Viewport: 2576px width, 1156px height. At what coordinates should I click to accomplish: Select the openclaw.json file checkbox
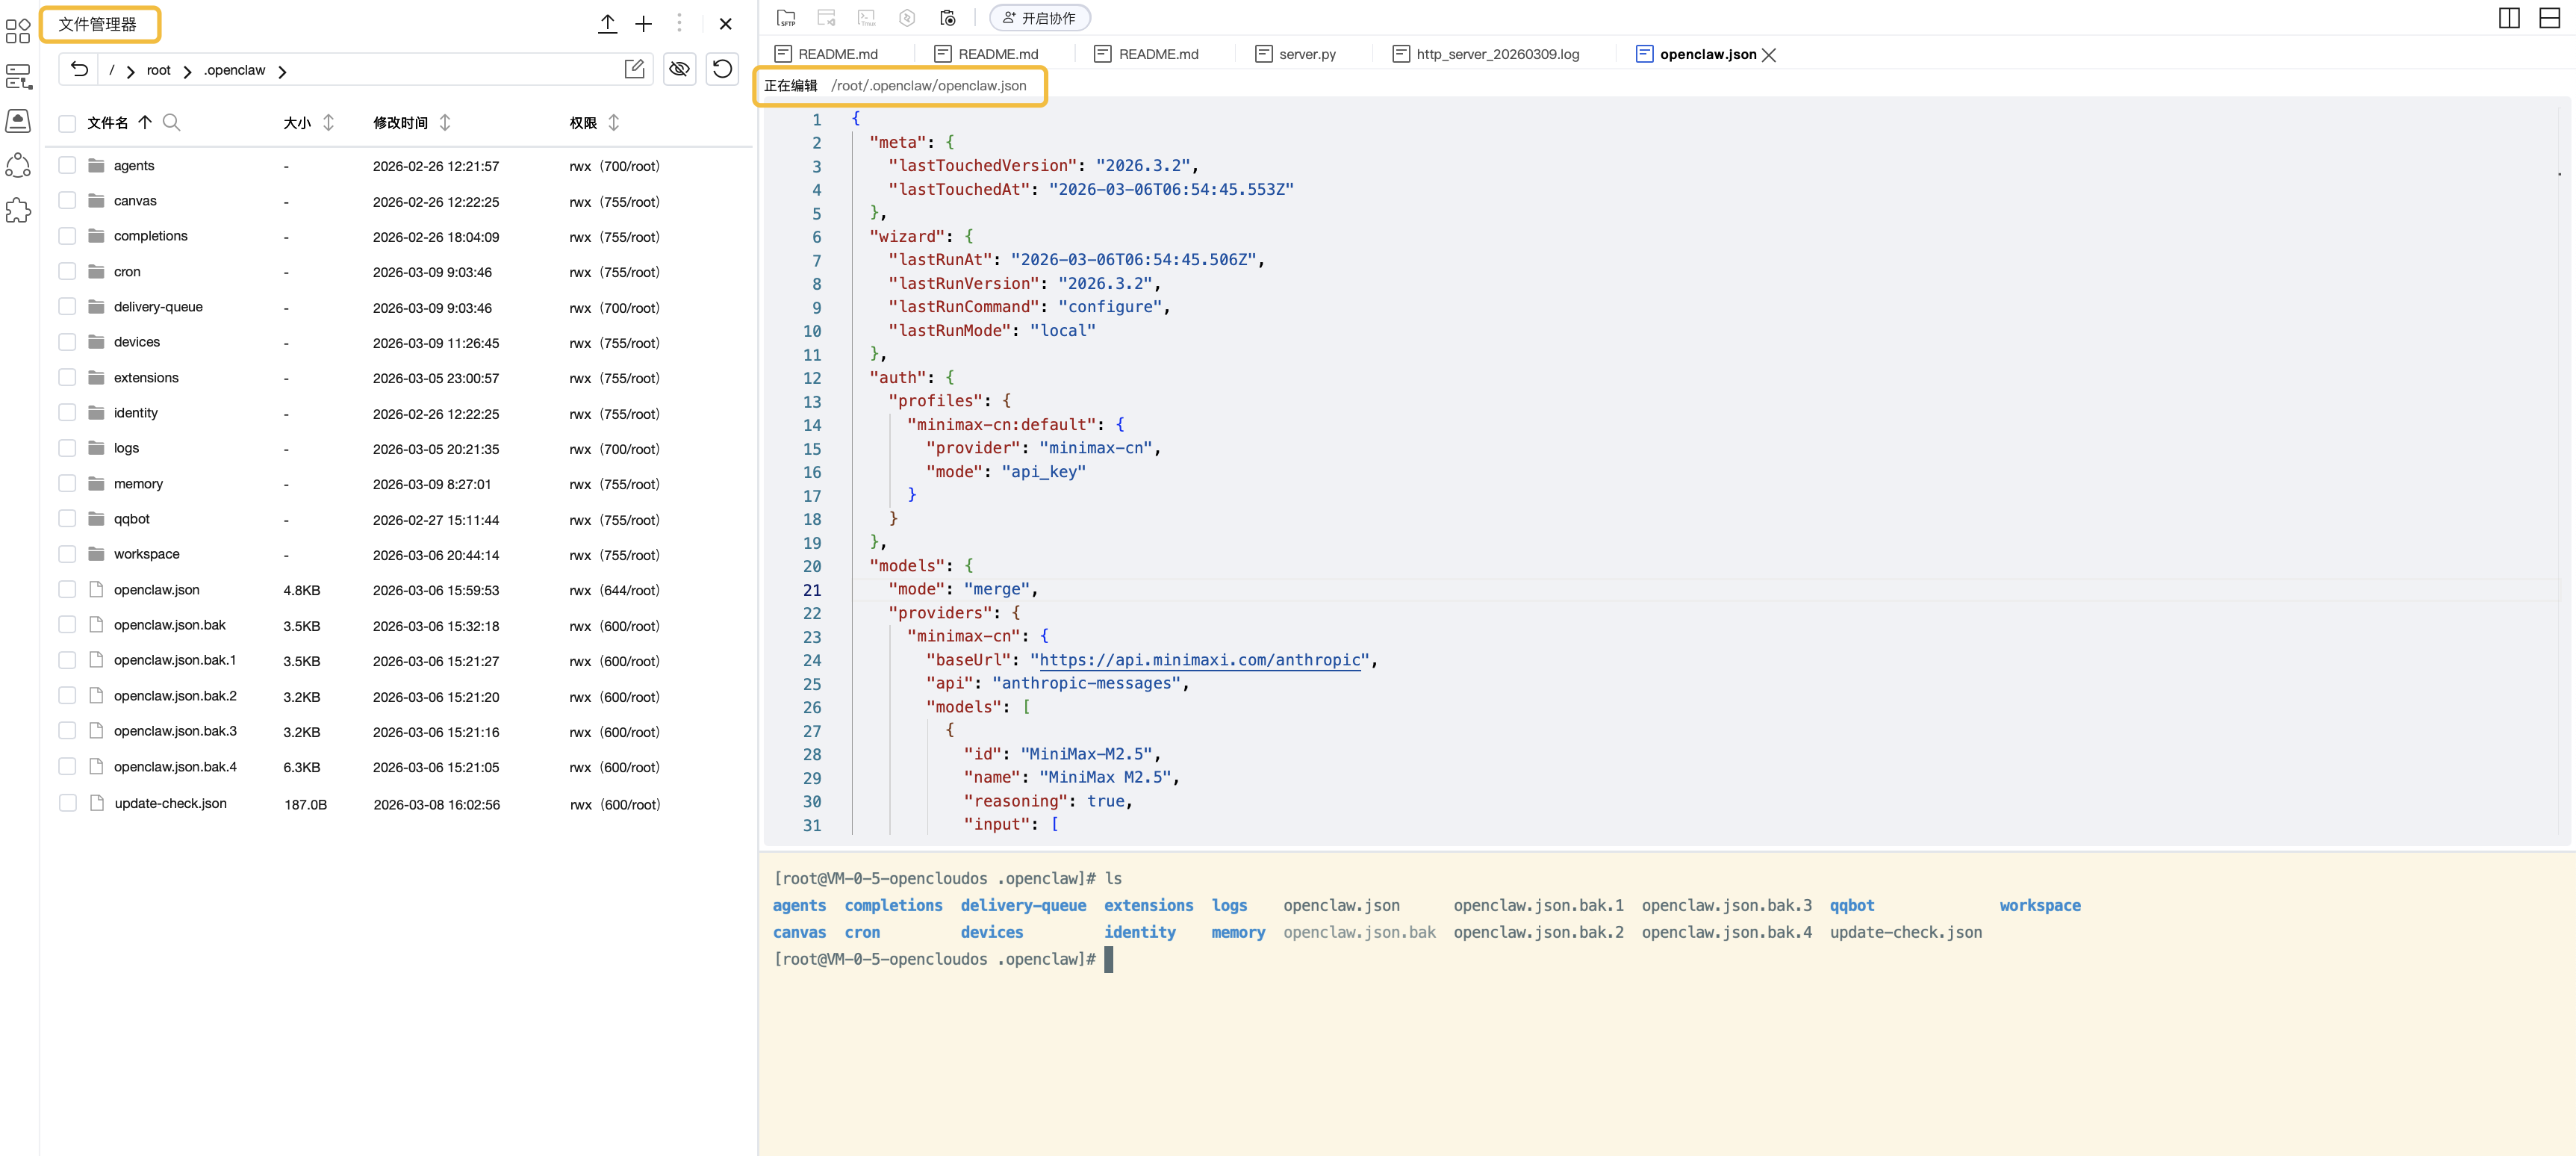67,589
